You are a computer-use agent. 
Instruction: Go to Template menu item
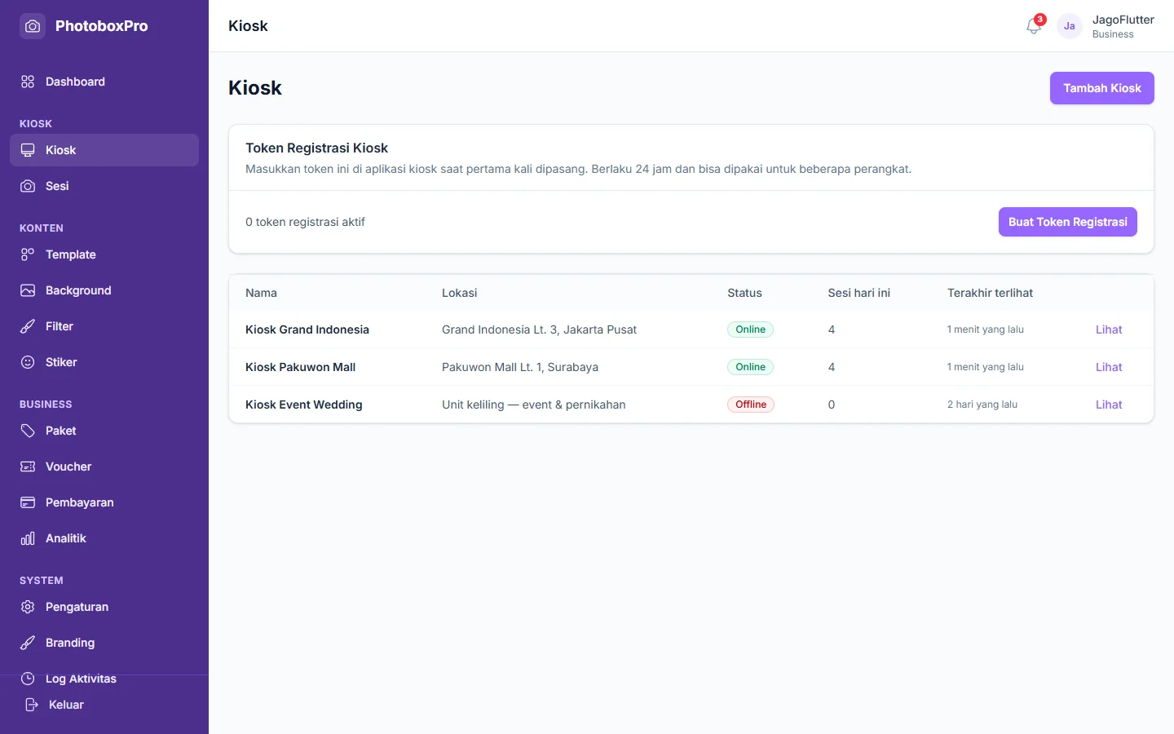(104, 254)
